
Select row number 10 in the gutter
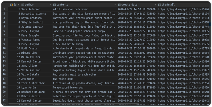(x=4, y=48)
